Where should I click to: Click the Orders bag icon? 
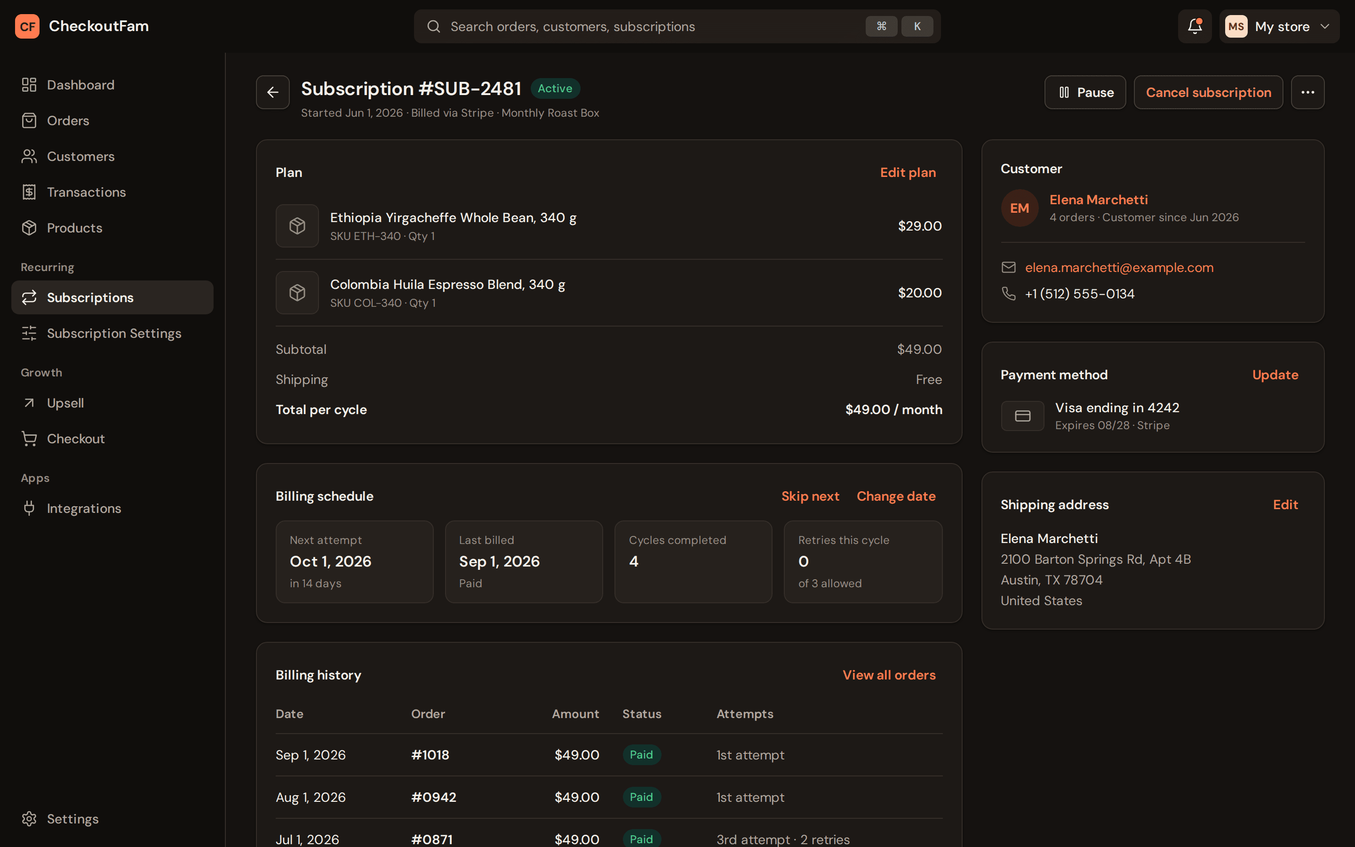[29, 120]
